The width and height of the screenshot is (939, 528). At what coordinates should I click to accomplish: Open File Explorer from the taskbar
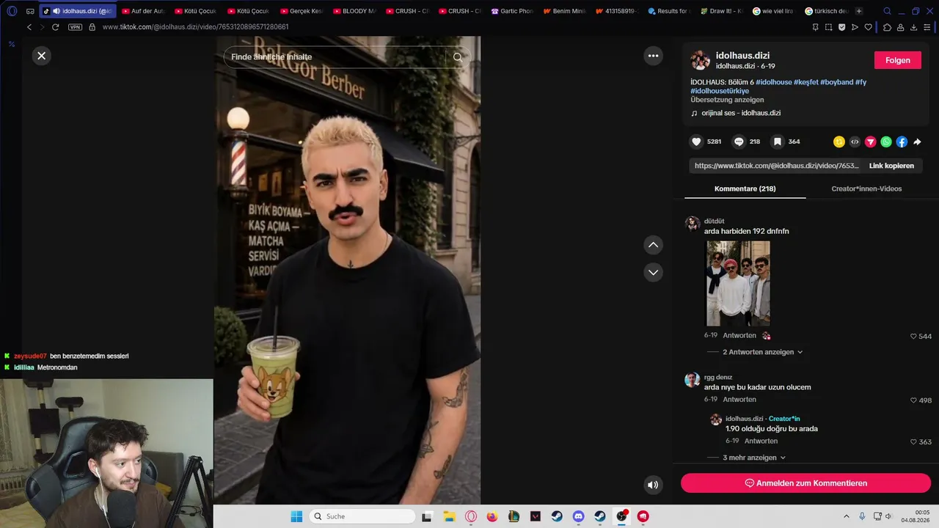tap(449, 516)
